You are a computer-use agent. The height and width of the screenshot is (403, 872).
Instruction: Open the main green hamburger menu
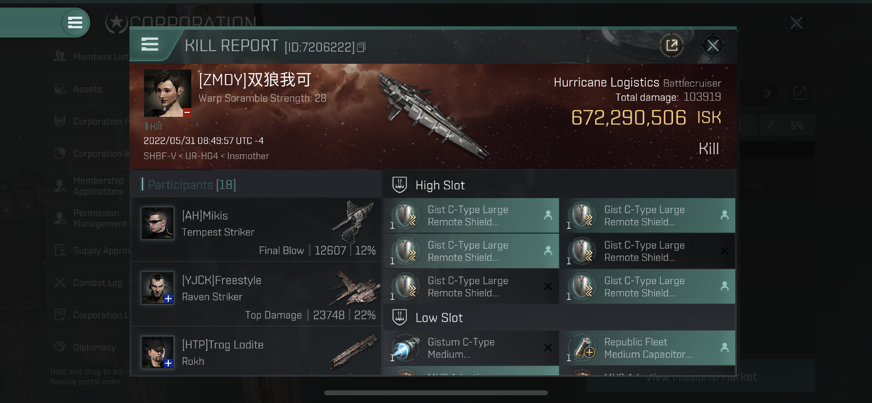point(75,22)
